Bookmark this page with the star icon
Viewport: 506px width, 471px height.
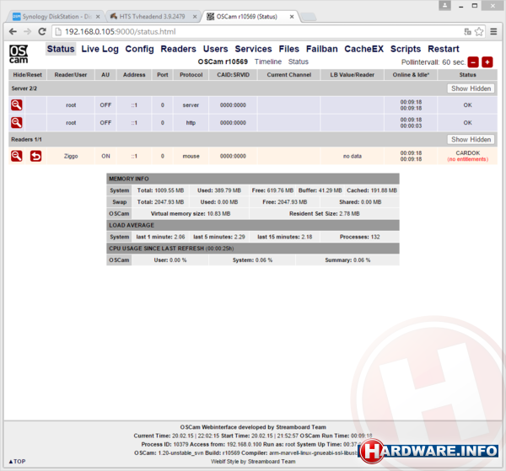pyautogui.click(x=479, y=31)
